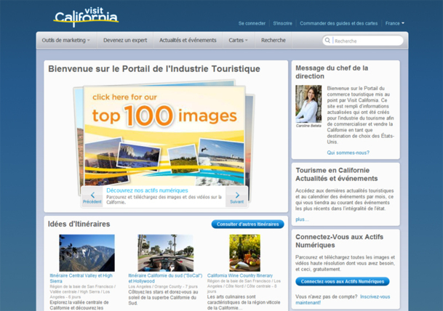Advance carousel with Suivant arrow

click(236, 196)
